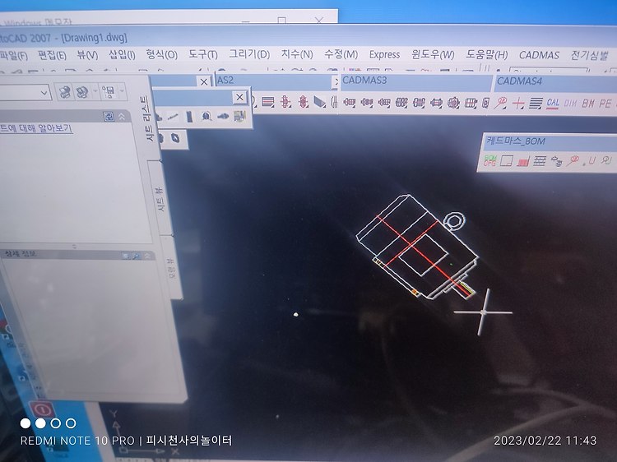Open the 전기심벌 menu
Screen dimensions: 617x462
(x=590, y=55)
